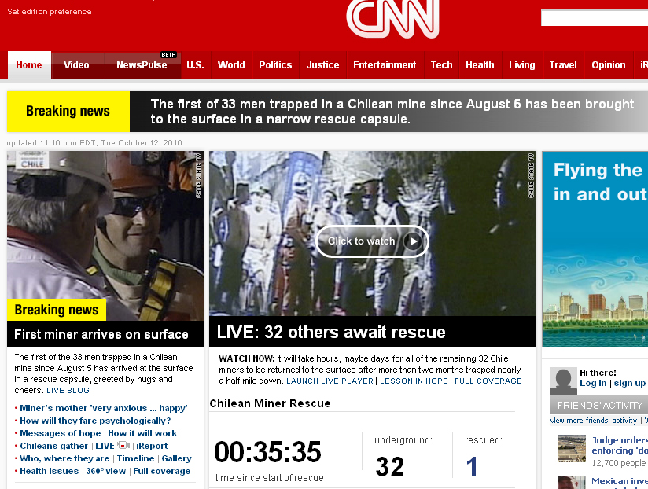Click the FULL COVERAGE link below the video
648x489 pixels.
(488, 381)
